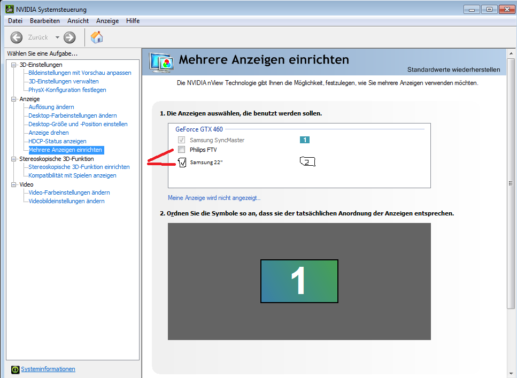Click the Systeminformationen icon
The image size is (517, 378).
tap(15, 369)
